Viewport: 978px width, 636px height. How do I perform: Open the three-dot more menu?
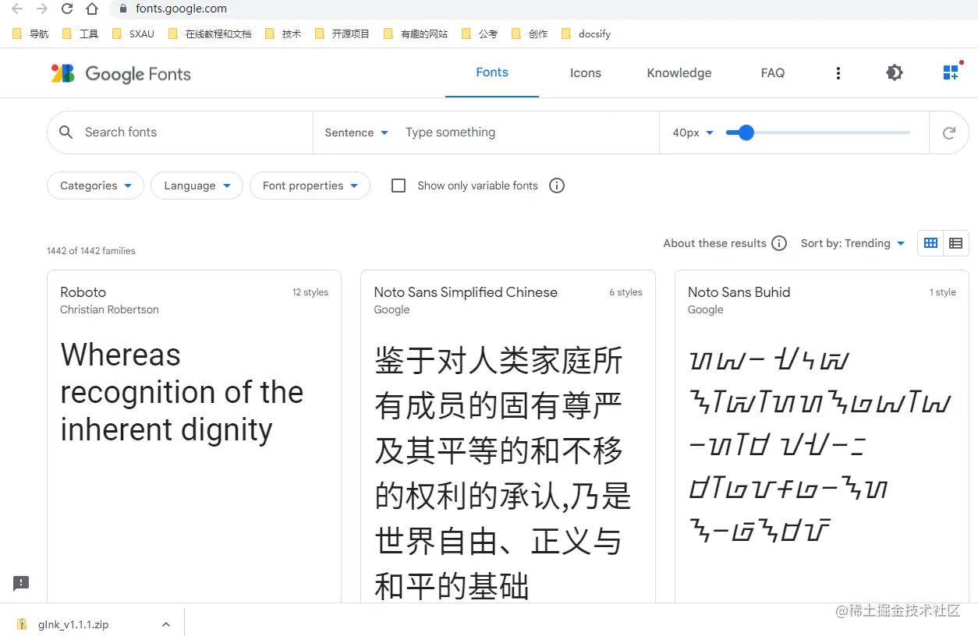(838, 73)
